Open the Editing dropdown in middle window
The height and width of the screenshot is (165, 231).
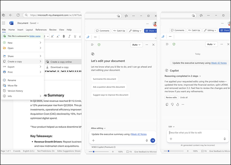point(135,31)
